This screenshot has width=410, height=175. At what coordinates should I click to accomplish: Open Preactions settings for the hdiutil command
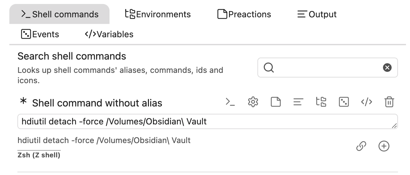(x=275, y=102)
